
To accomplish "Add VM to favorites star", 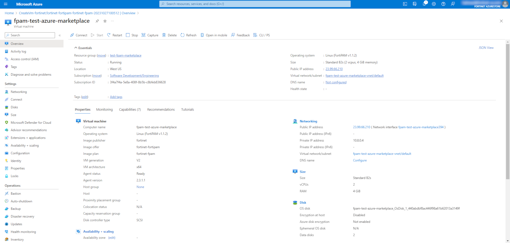I will [105, 21].
